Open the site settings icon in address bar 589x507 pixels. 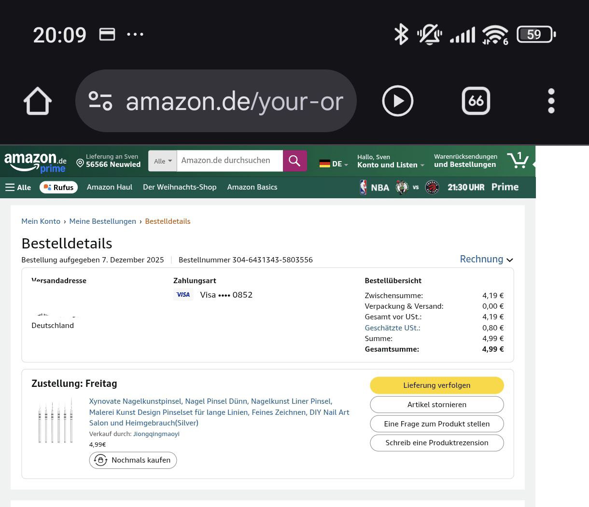tap(100, 101)
